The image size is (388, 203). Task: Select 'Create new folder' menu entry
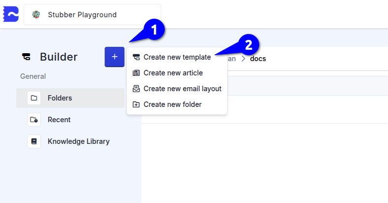(x=172, y=104)
